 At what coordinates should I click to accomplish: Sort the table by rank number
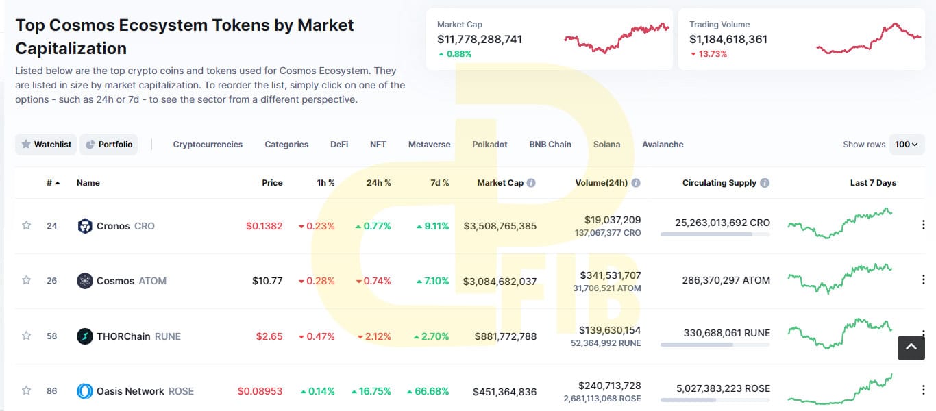click(x=53, y=183)
